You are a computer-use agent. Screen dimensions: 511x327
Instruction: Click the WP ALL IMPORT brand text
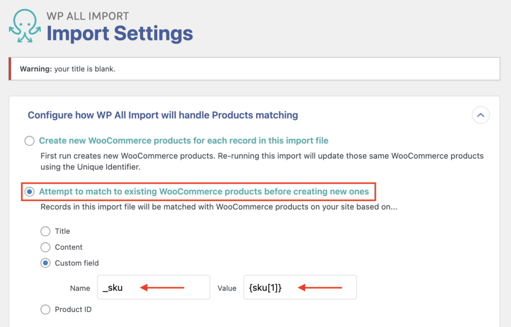[88, 15]
